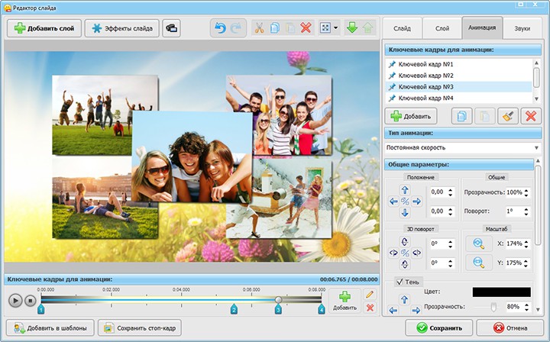
Task: Open the Звуки tab
Action: pos(522,28)
